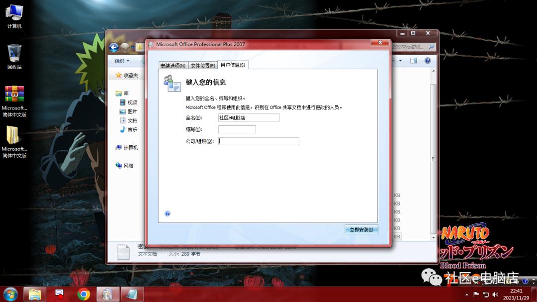Open Action Center flag in tray
This screenshot has width=537, height=302.
(476, 295)
